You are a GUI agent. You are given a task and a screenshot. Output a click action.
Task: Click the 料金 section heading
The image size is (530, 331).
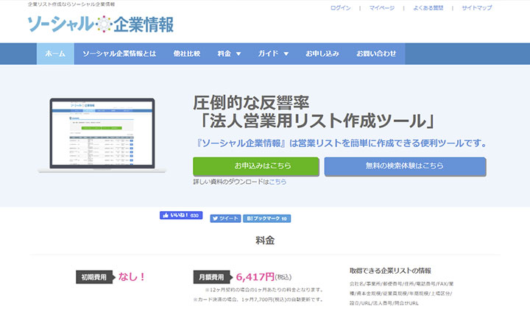265,241
